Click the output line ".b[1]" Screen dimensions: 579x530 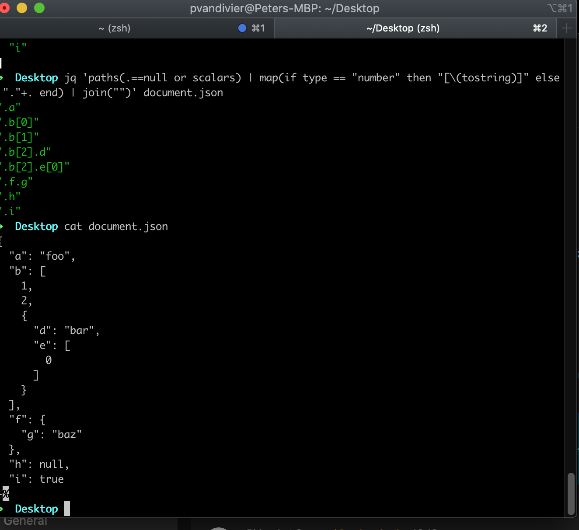pos(19,137)
